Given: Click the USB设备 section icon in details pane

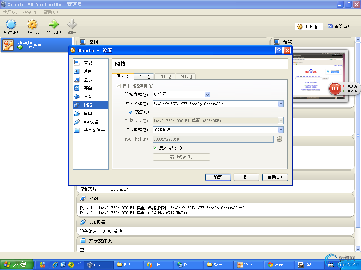Looking at the screenshot, I should point(82,222).
